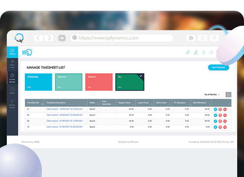Click the 'MANAGE TIMESHEET LIST' heading
Viewport: 244px width, 177px height.
[x=46, y=68]
